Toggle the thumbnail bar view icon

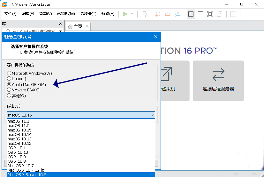click(x=200, y=14)
